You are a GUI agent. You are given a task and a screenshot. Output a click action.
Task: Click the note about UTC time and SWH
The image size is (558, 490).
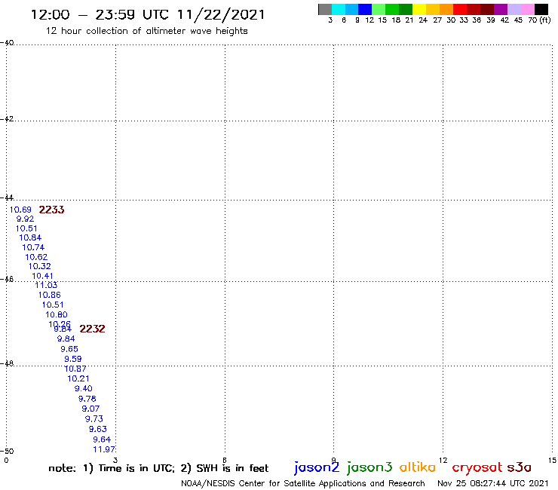point(158,468)
